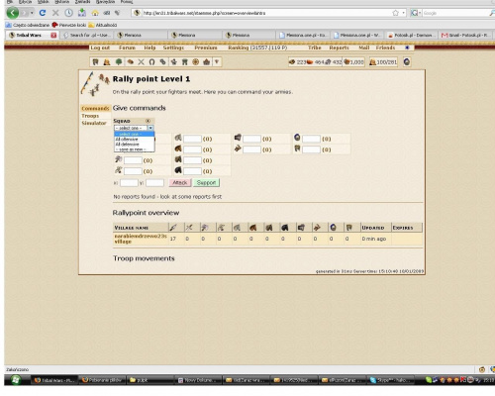This screenshot has height=396, width=495.
Task: Open the search engine selector dropdown
Action: pos(416,13)
